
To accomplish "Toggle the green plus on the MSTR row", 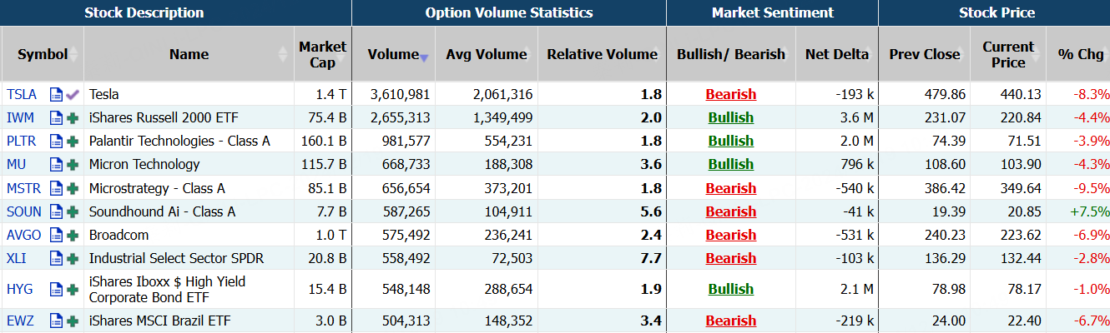I will [73, 188].
